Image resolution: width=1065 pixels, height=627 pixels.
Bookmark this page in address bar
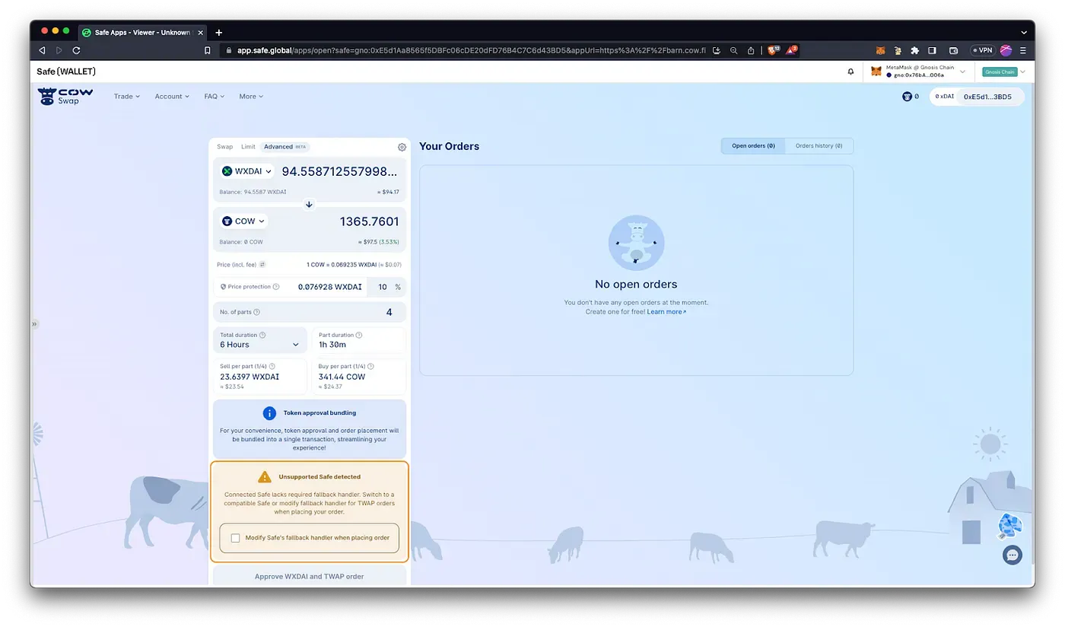[x=208, y=50]
